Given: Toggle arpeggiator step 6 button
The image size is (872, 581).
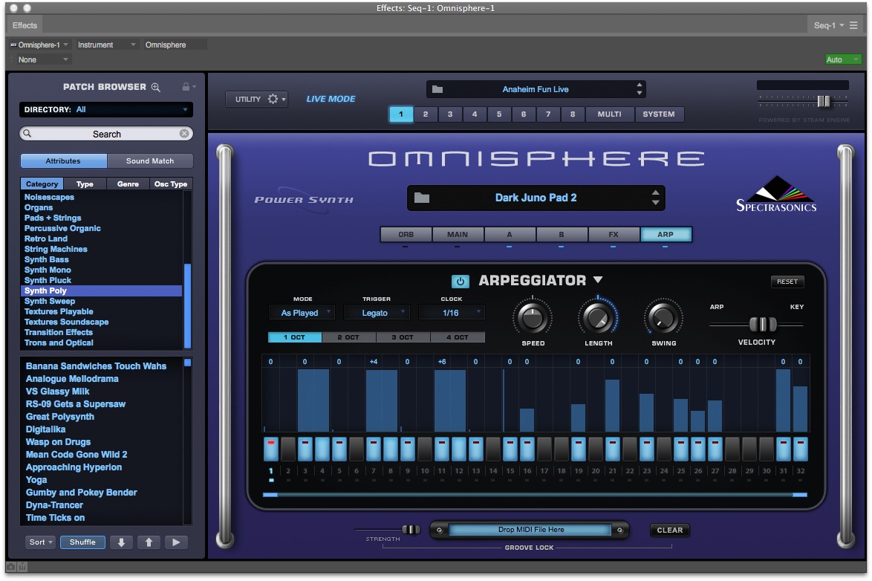Looking at the screenshot, I should pos(357,449).
